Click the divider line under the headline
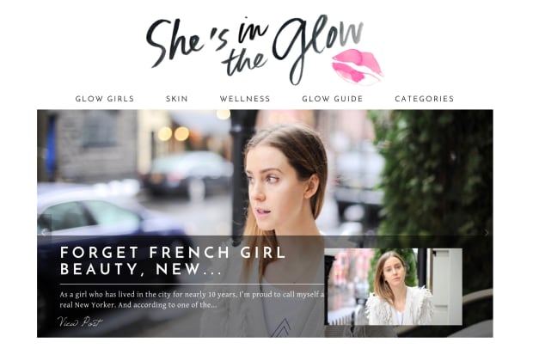Image resolution: width=533 pixels, height=349 pixels. click(192, 284)
